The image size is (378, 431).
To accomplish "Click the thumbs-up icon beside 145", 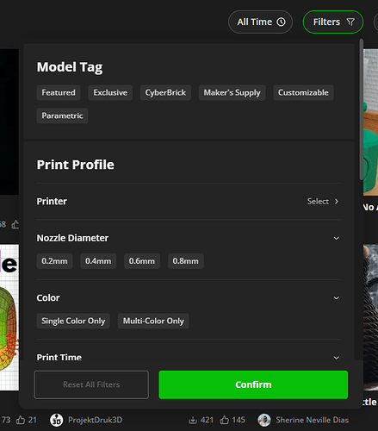I will tap(225, 420).
